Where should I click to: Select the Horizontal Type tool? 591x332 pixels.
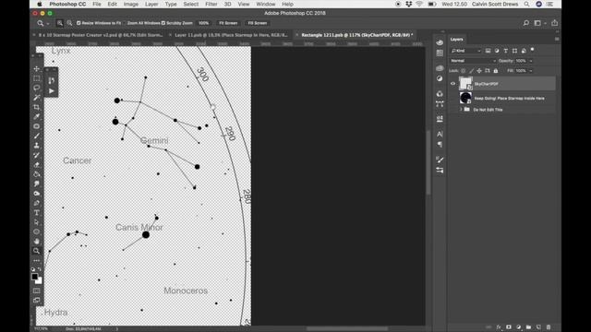[x=37, y=213]
